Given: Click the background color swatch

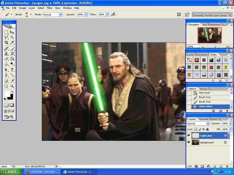Looking at the screenshot, I should [x=11, y=97].
